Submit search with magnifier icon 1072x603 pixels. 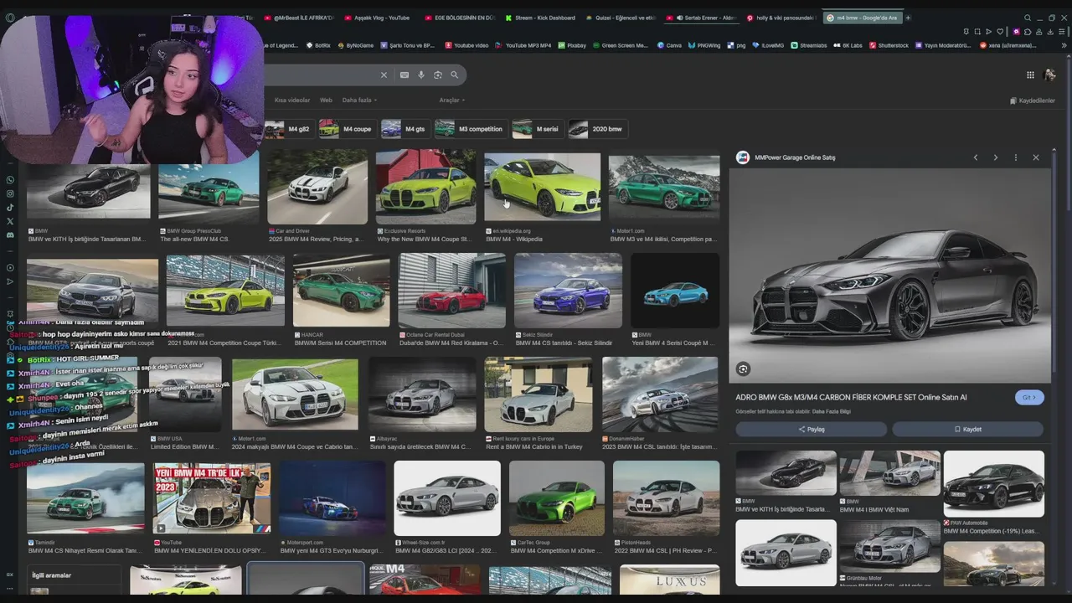coord(455,75)
